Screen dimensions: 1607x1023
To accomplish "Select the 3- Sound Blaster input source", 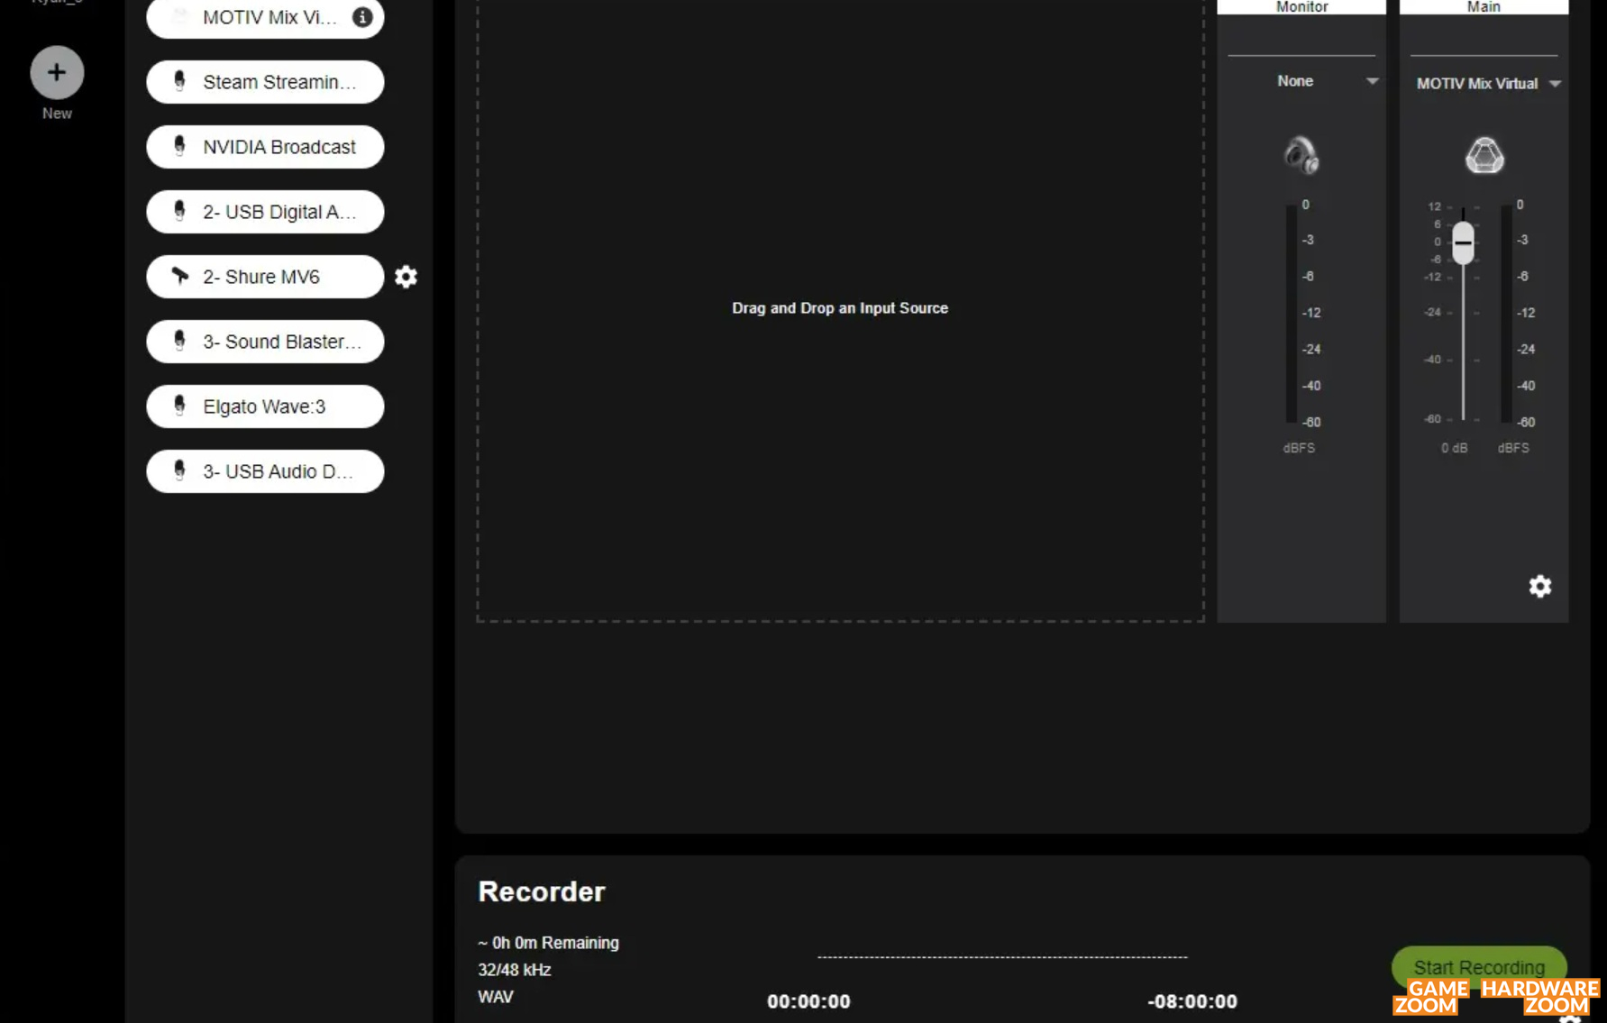I will coord(265,342).
